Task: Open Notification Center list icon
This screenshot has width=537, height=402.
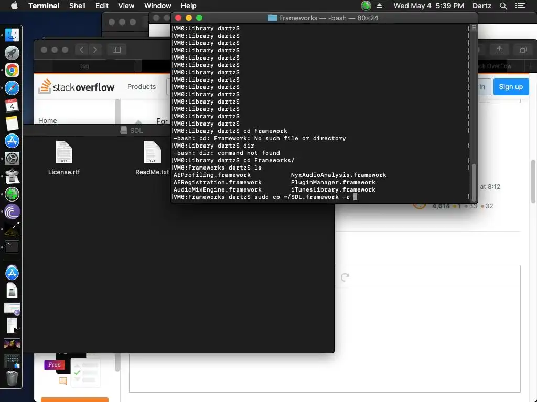Action: coord(520,6)
